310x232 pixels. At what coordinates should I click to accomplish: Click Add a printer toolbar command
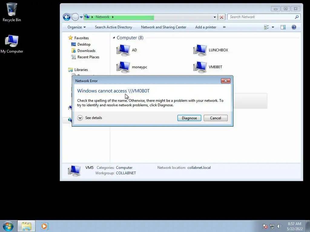206,27
